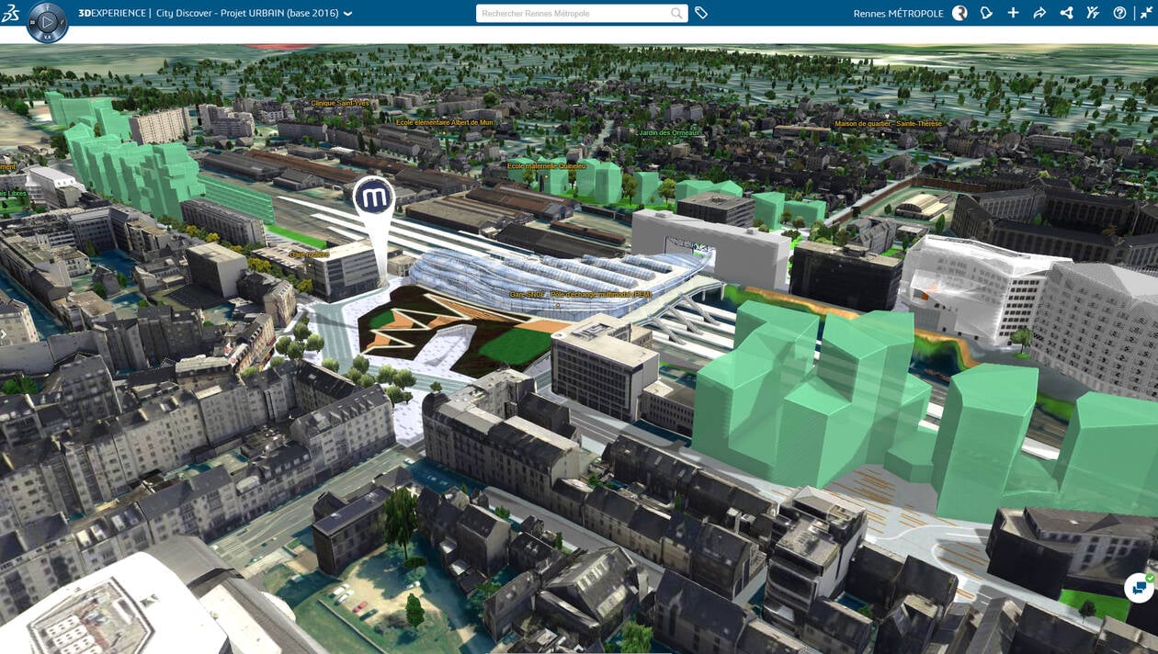Viewport: 1158px width, 654px height.
Task: Select the Jardin des Ormeaux map label
Action: click(669, 132)
